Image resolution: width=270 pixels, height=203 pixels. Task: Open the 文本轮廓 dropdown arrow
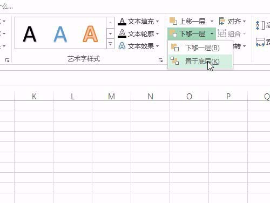click(x=158, y=33)
